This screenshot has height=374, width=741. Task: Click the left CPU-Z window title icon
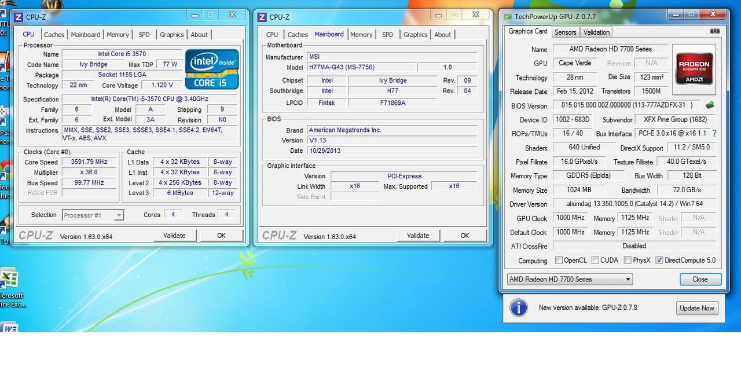[18, 17]
